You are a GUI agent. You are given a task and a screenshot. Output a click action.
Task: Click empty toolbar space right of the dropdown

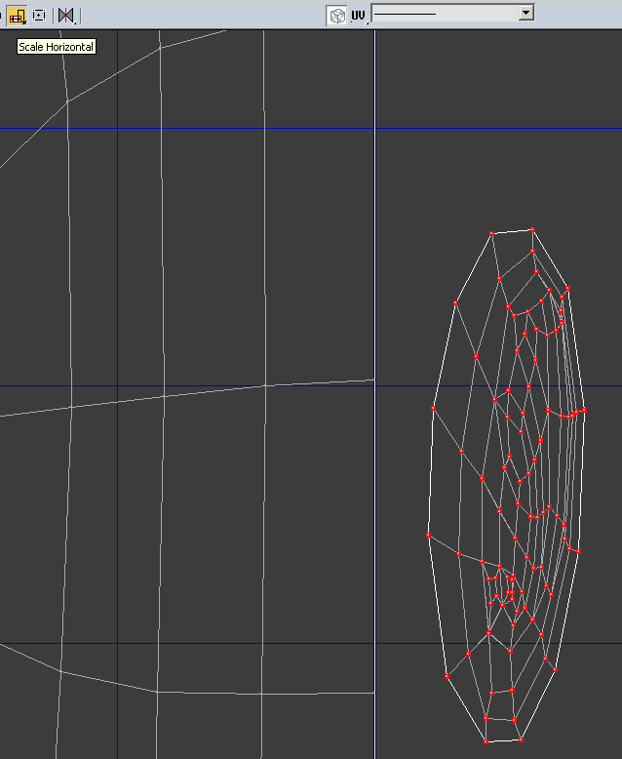coord(580,14)
